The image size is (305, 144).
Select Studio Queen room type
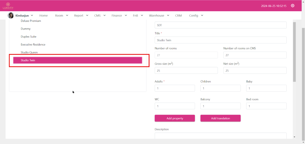(x=29, y=52)
